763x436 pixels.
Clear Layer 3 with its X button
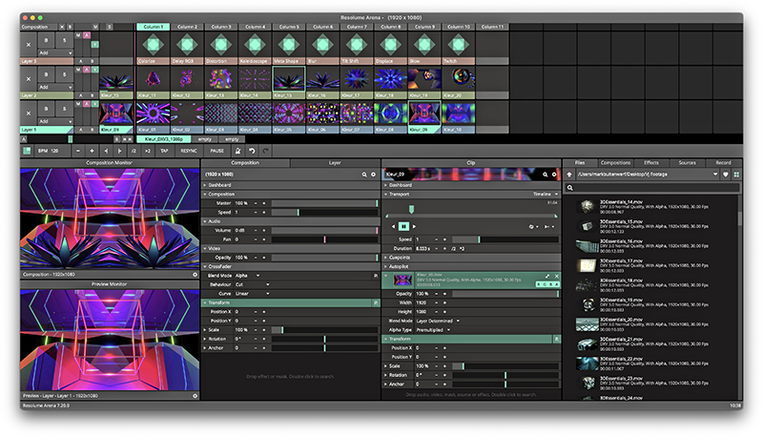pos(28,45)
